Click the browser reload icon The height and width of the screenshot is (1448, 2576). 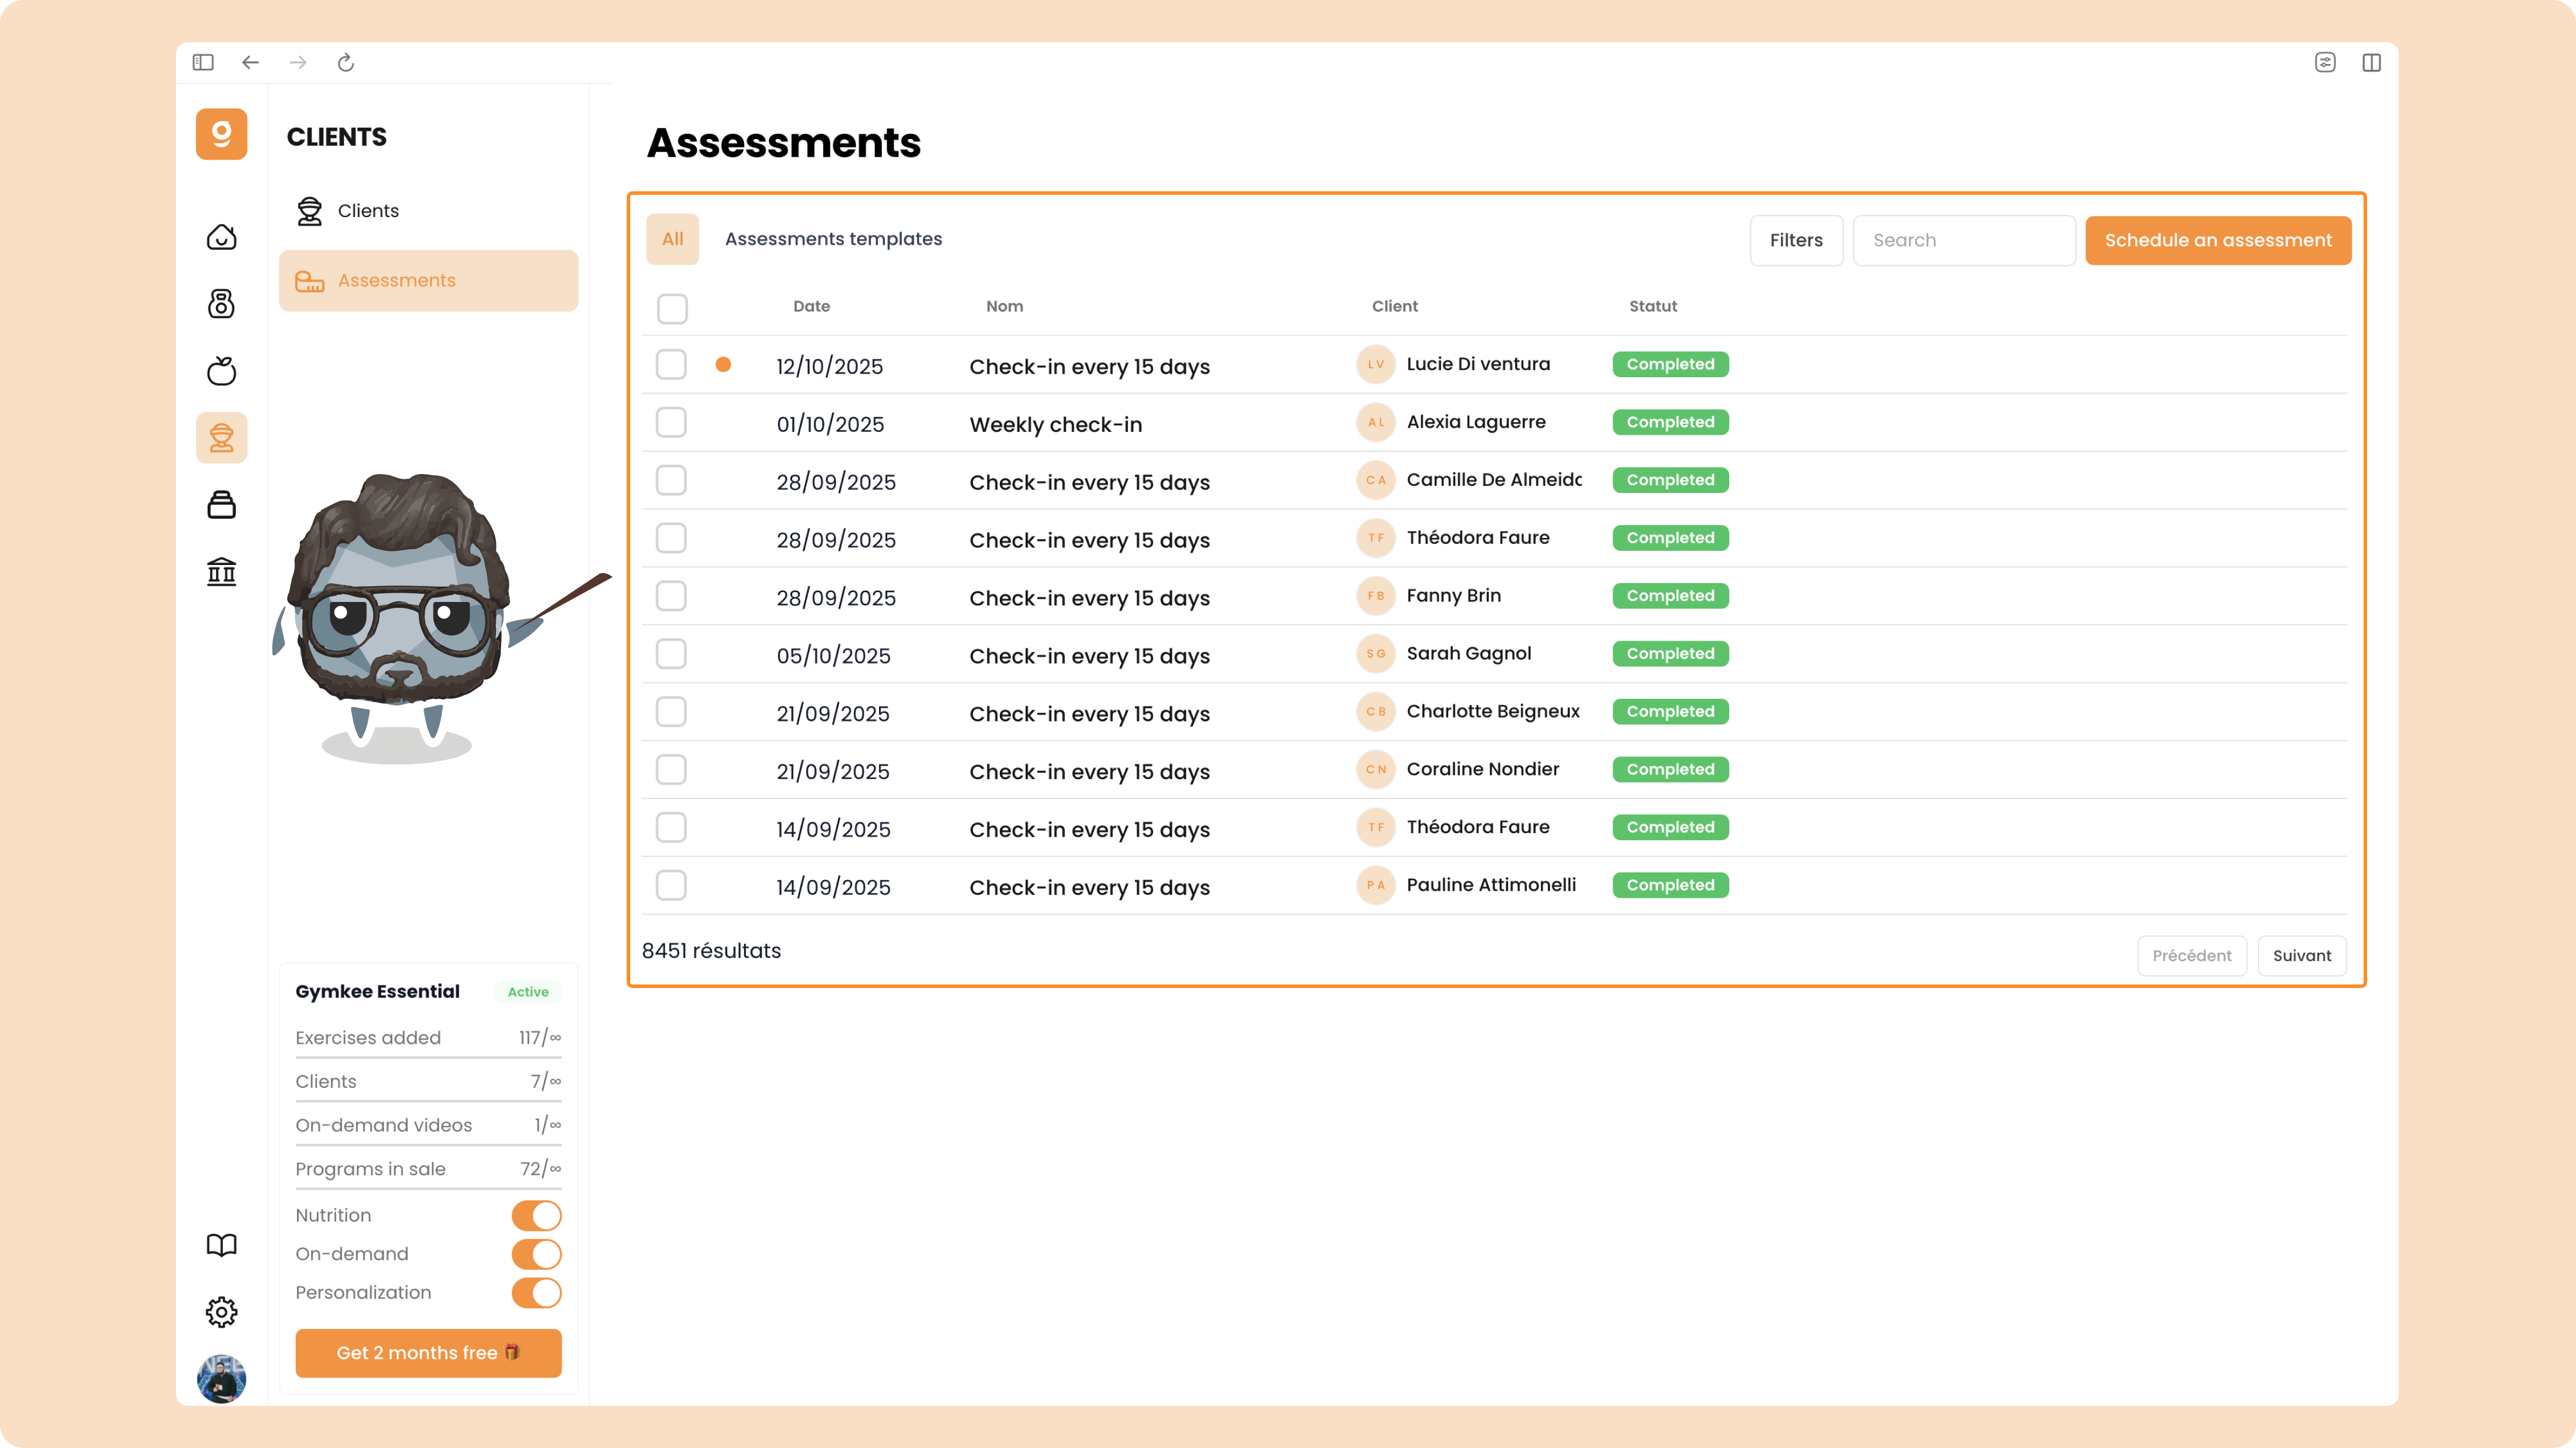(346, 63)
